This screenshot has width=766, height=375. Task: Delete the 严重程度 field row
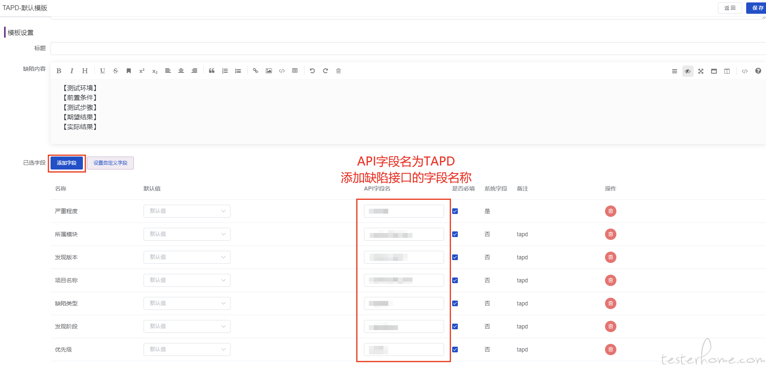(x=611, y=211)
